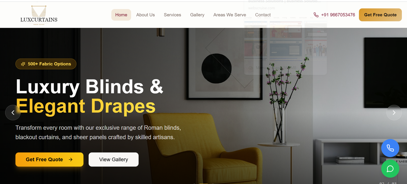Go to Gallery in the navigation bar
The image size is (407, 184).
[x=197, y=15]
